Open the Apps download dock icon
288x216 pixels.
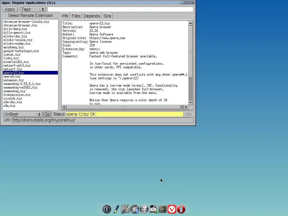(135, 209)
